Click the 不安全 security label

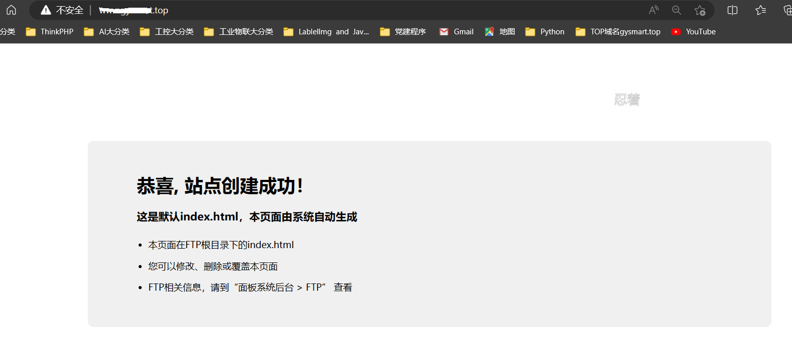tap(69, 10)
